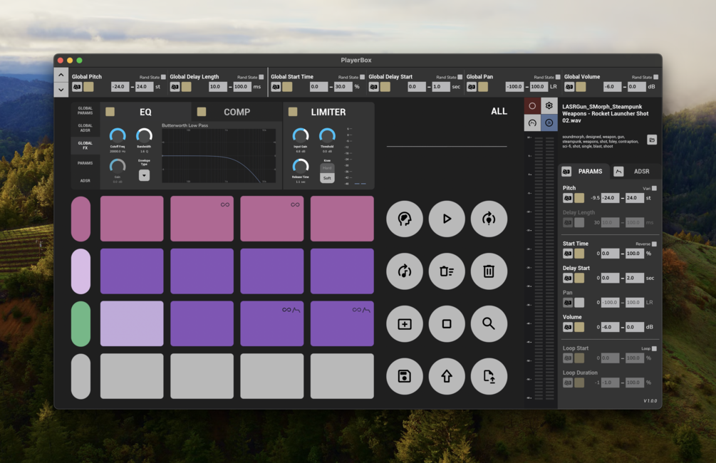
Task: Enable the Start Time Reverse checkbox
Action: pos(654,244)
